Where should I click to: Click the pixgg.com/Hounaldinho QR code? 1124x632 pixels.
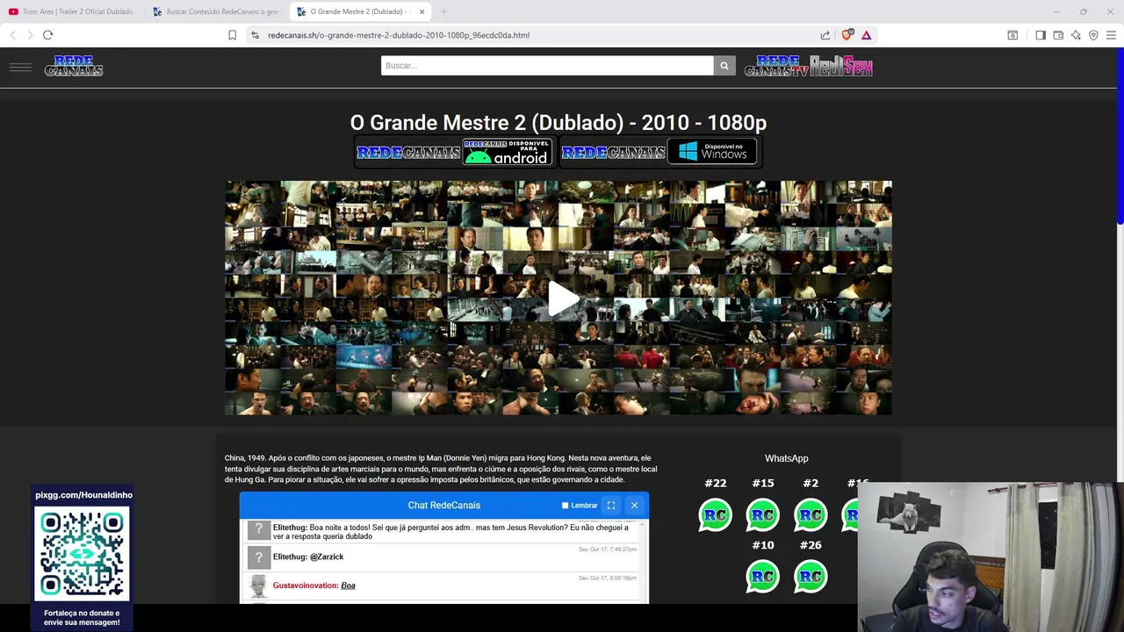coord(82,555)
